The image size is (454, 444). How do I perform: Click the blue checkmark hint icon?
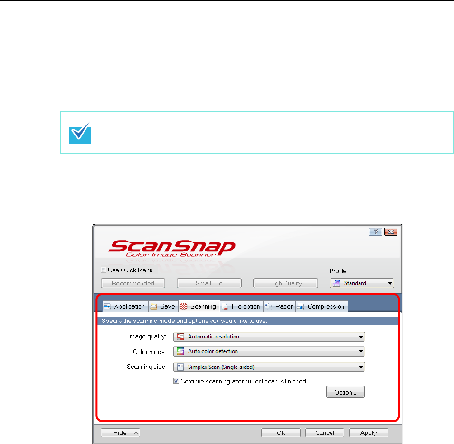click(x=80, y=133)
